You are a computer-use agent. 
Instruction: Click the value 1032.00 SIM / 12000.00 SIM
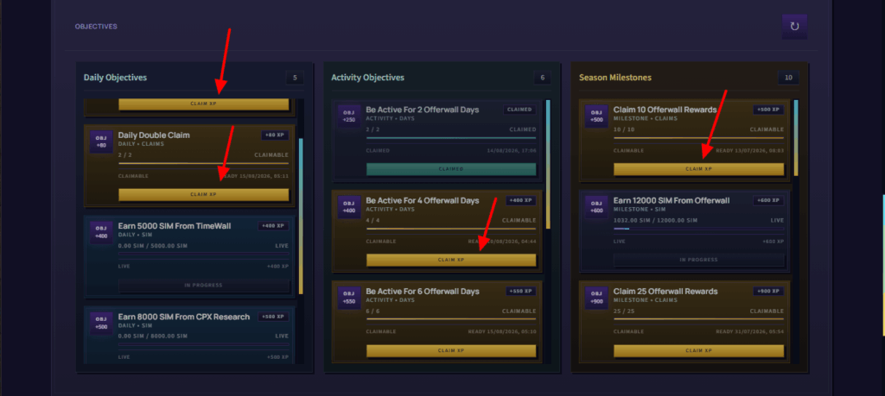pos(655,220)
